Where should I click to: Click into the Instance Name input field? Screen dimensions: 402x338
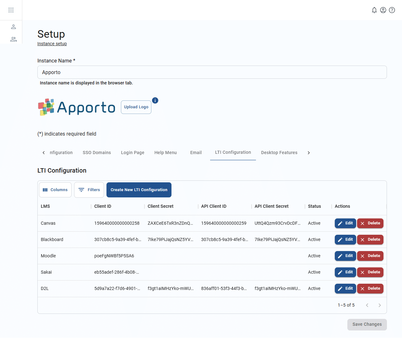point(212,72)
